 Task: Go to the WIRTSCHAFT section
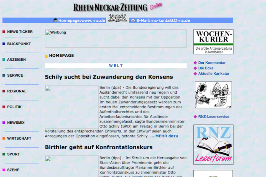click(x=19, y=138)
